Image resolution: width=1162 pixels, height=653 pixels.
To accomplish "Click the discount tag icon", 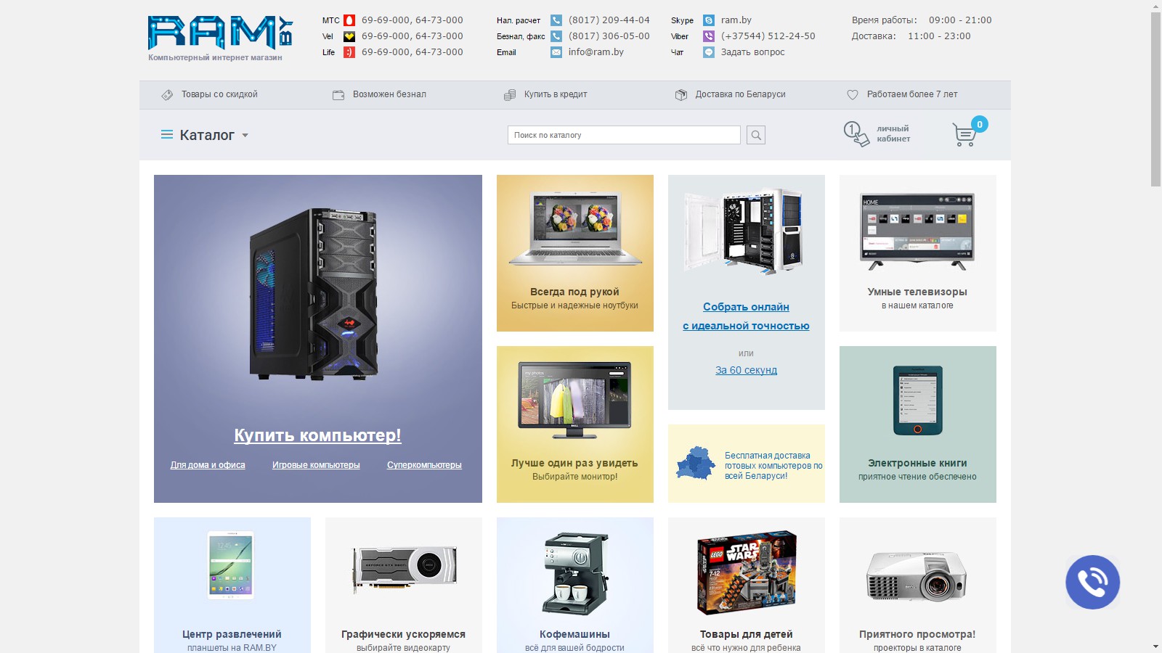I will [x=167, y=95].
